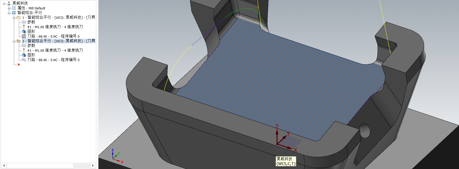Click the wavy 刀路 icon under operation 2

coord(24,60)
